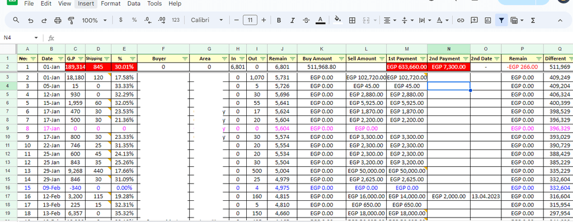Click the EGP 102,720.00 Sell Amount cell
Image resolution: width=573 pixels, height=222 pixels.
click(366, 78)
